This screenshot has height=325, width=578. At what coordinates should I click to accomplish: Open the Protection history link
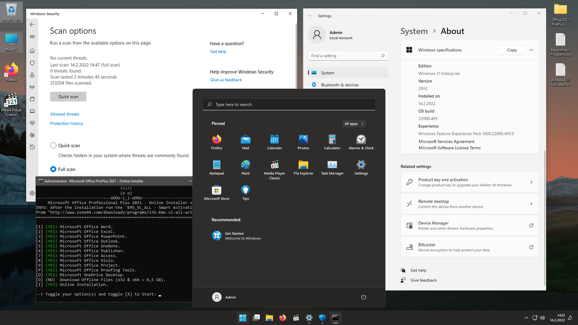pyautogui.click(x=67, y=123)
